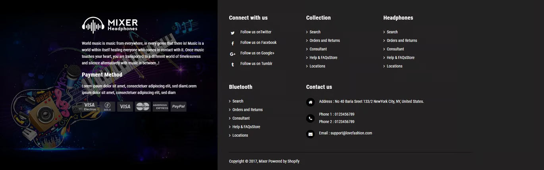
Task: Click the Mixer Headphones logo
Action: coord(110,25)
